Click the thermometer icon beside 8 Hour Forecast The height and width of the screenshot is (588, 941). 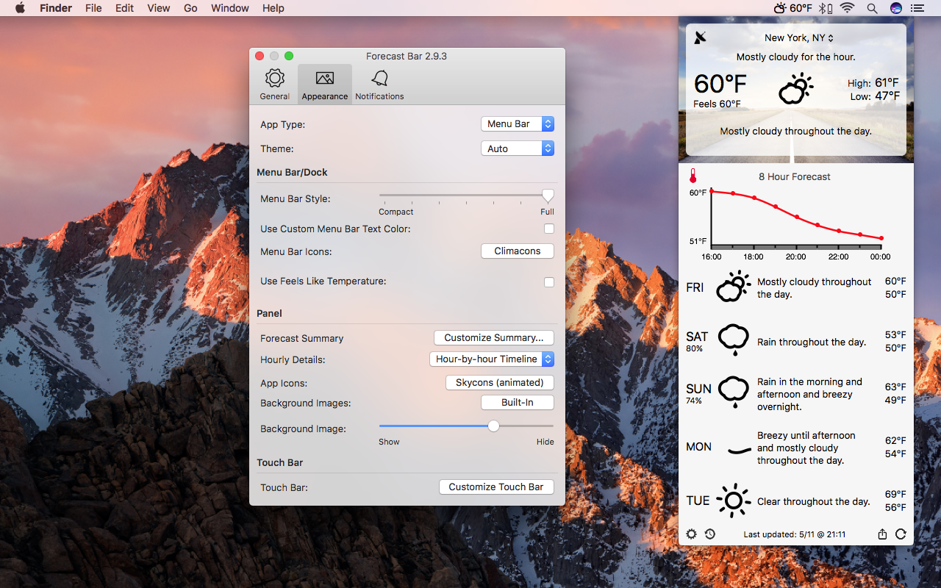[693, 176]
